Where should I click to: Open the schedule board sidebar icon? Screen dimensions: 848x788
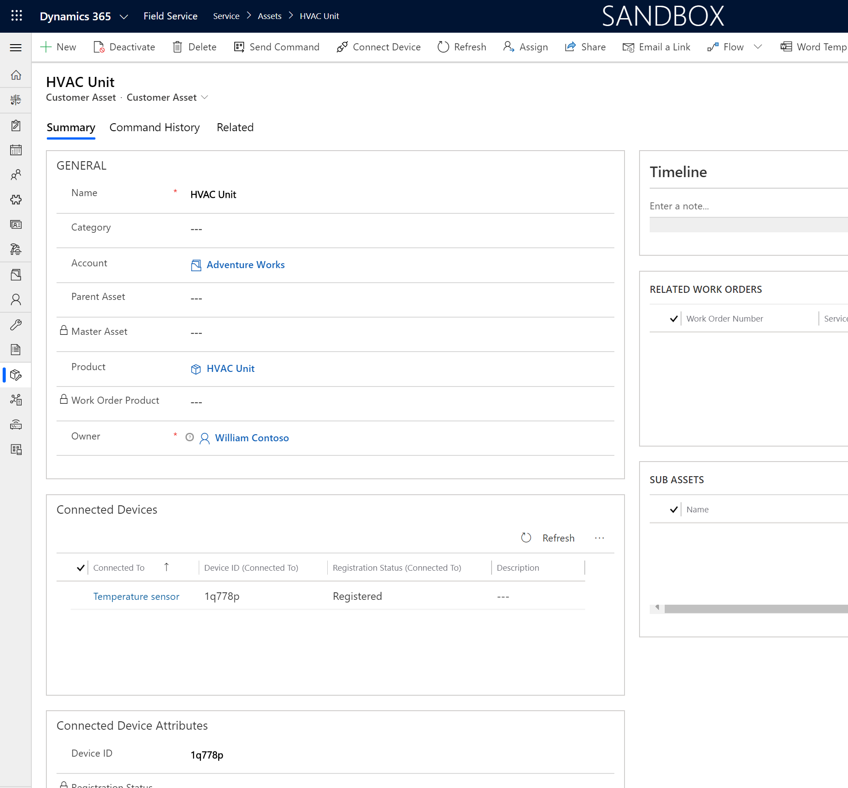coord(16,100)
